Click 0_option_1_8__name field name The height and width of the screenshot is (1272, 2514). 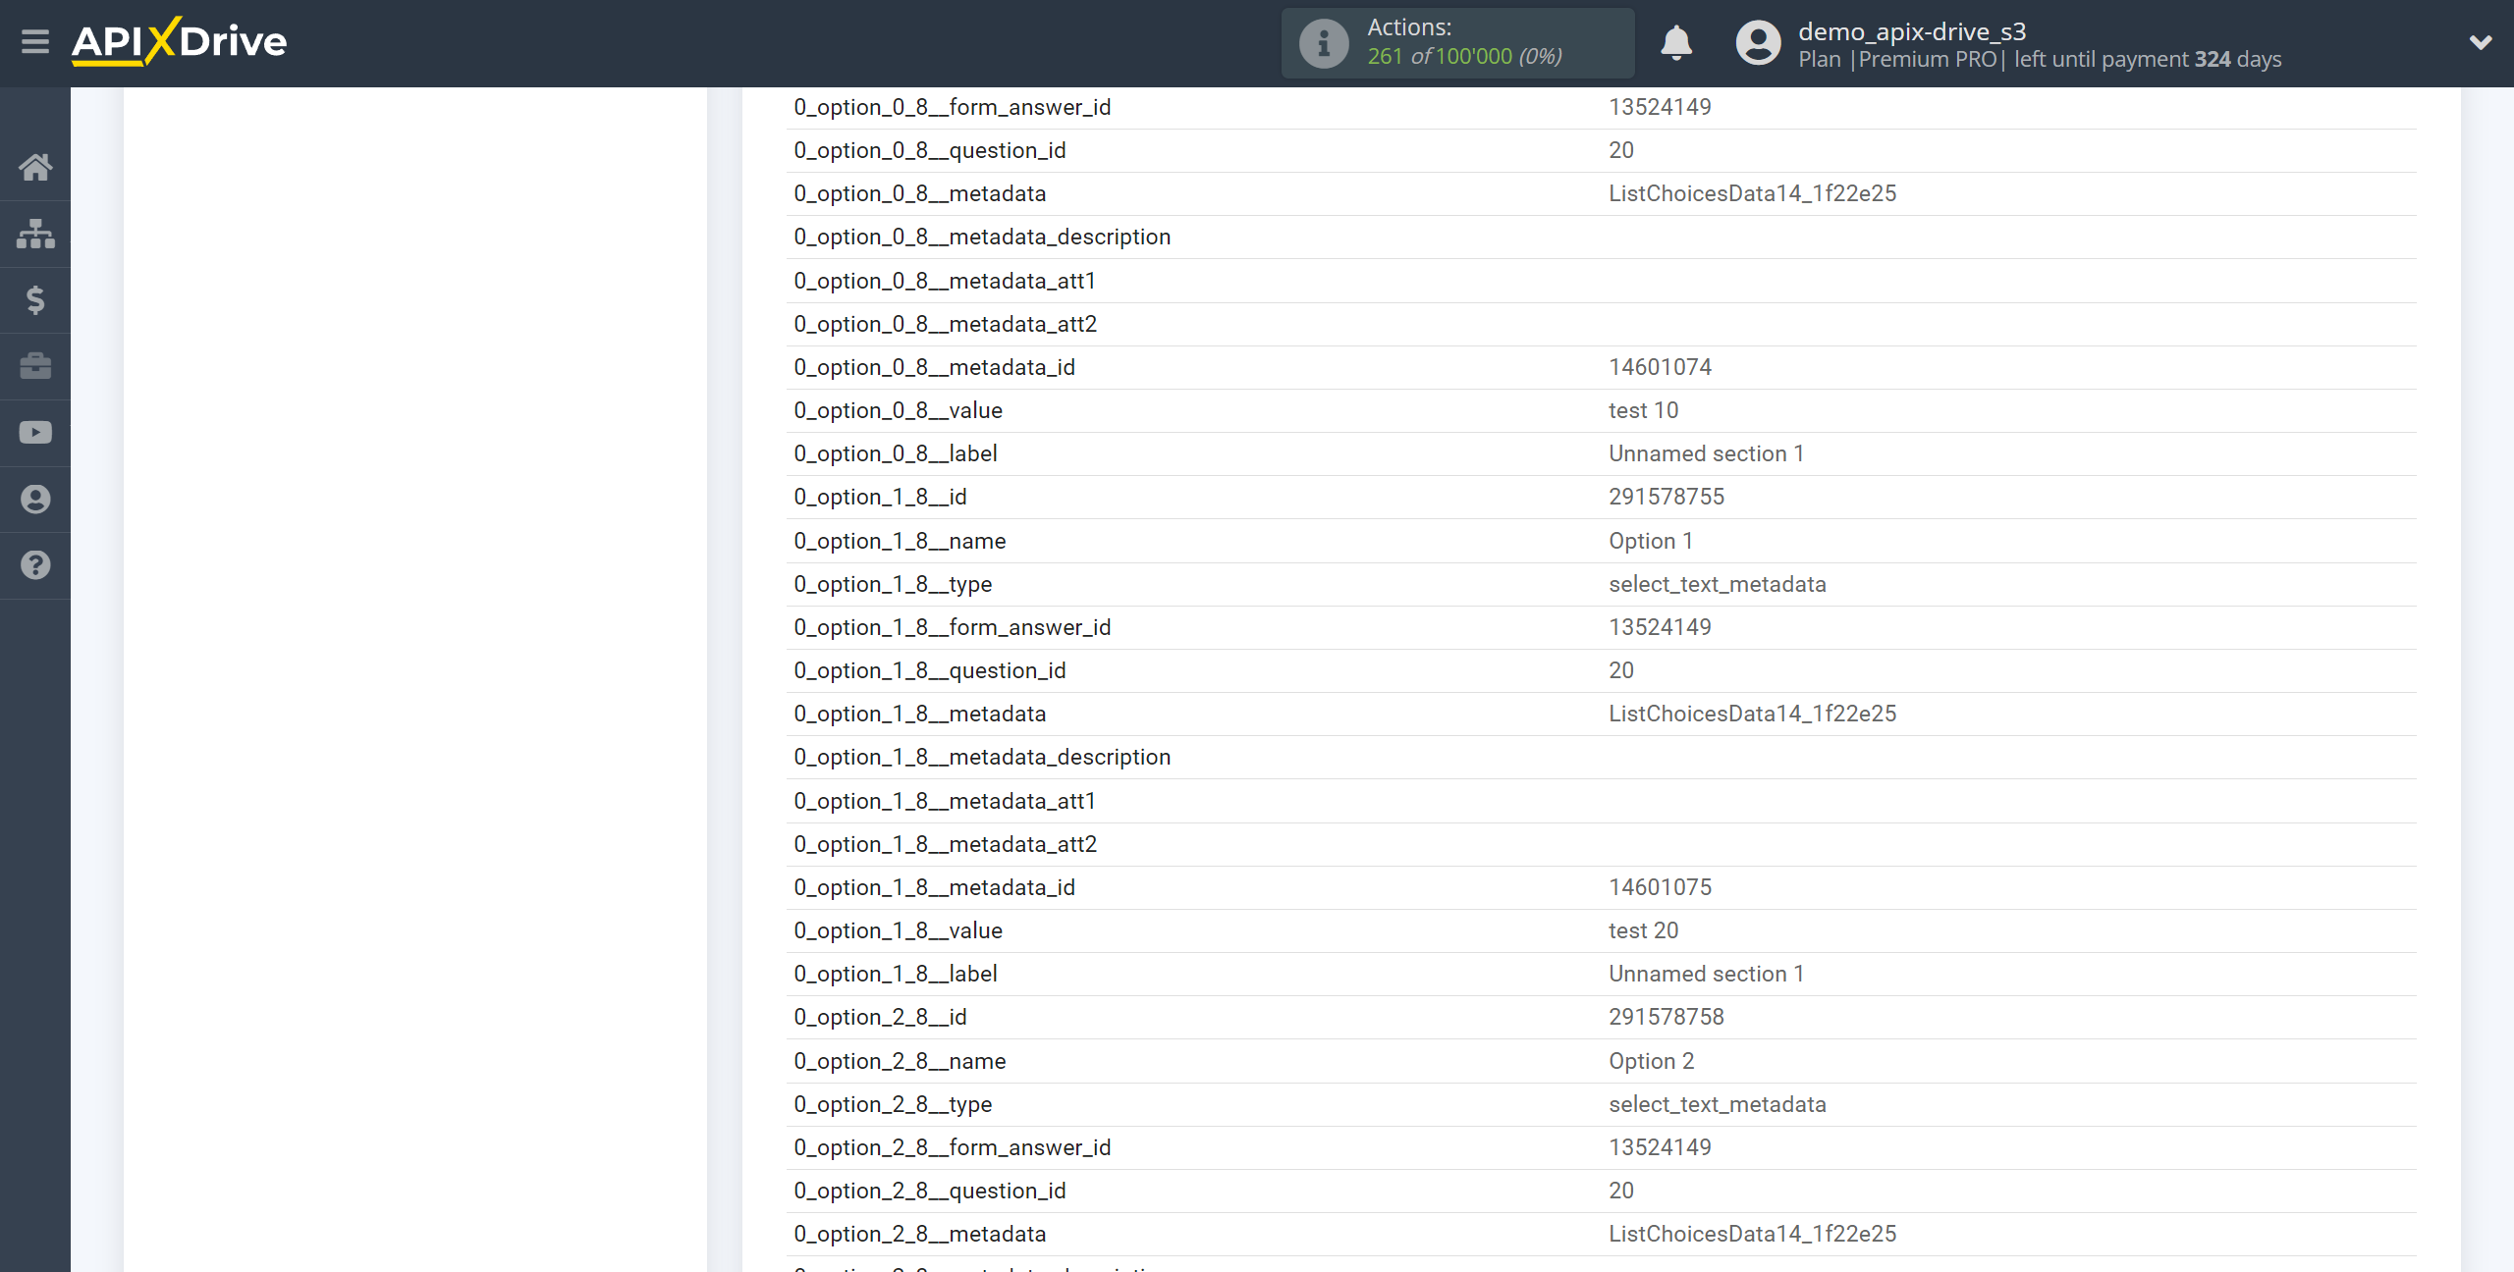coord(900,541)
